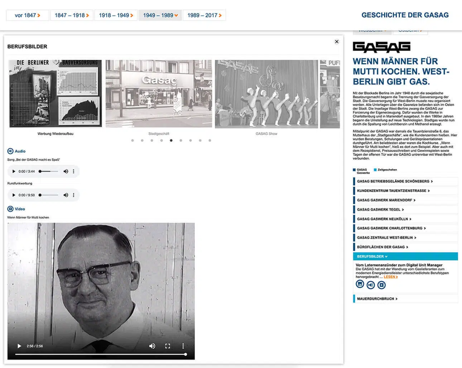This screenshot has height=368, width=462.
Task: Open more options of the 3:44 song player
Action: [x=74, y=171]
